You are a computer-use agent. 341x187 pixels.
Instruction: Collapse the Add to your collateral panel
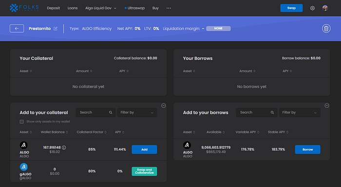pyautogui.click(x=164, y=105)
